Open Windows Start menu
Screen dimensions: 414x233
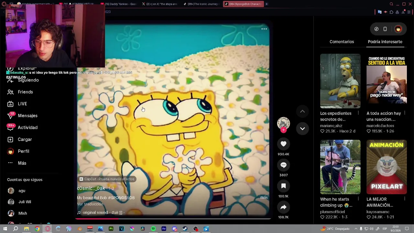click(x=5, y=229)
